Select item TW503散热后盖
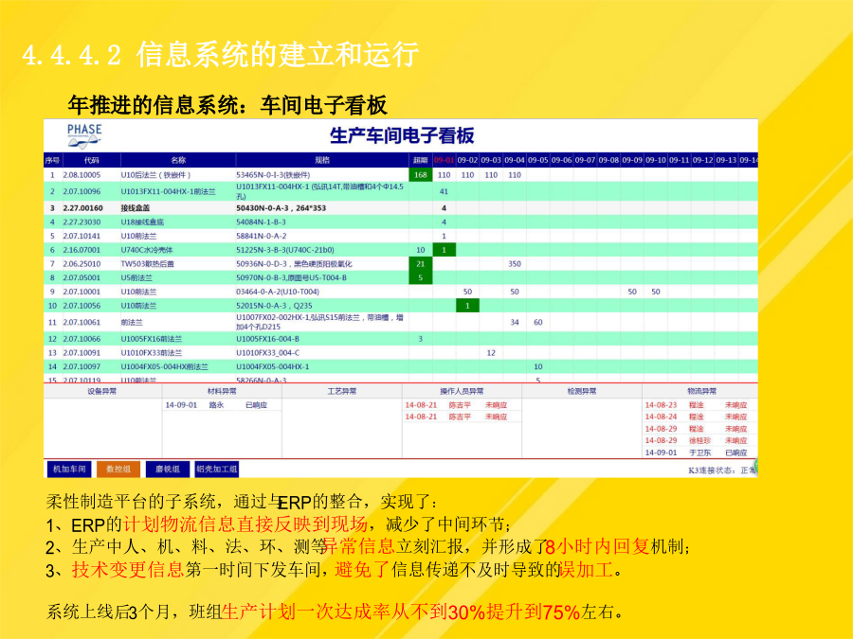 click(x=148, y=264)
